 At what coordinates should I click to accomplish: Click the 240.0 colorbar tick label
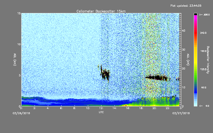click(203, 33)
